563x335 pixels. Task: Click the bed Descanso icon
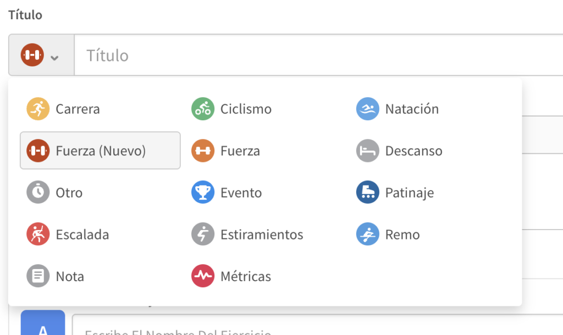[x=367, y=151]
